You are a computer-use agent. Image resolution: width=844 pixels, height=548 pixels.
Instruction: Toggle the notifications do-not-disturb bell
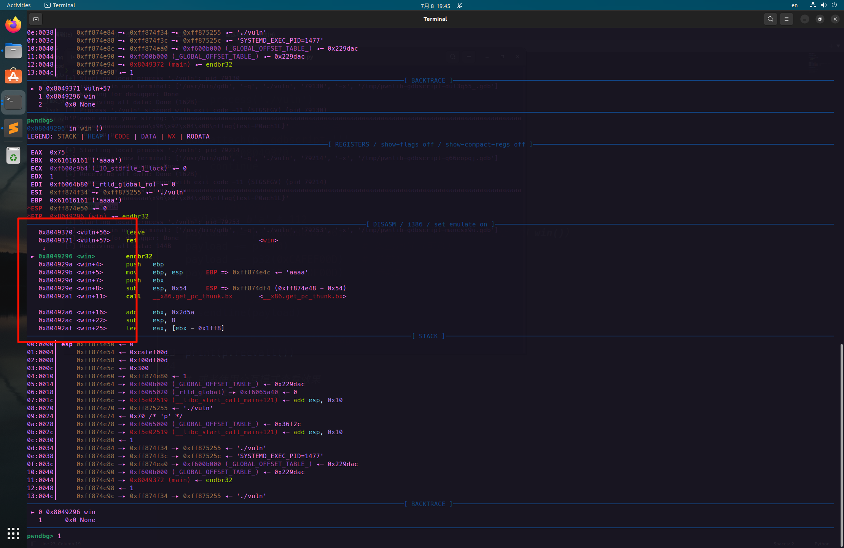[460, 5]
